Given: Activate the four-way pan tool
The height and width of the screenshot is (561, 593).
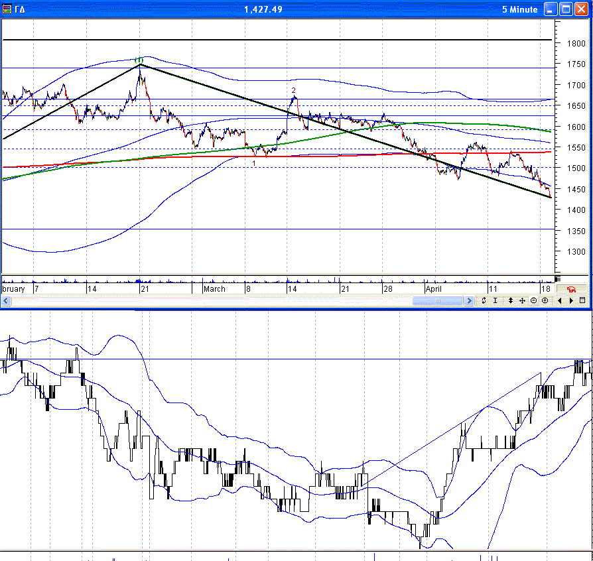Looking at the screenshot, I should pyautogui.click(x=522, y=300).
